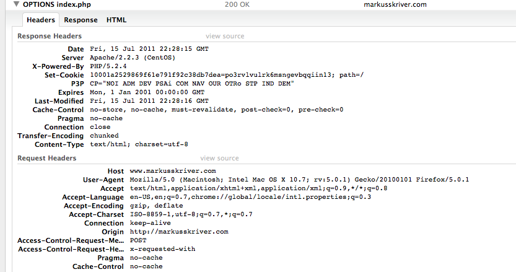Click the Set-Cookie header value

[x=227, y=75]
